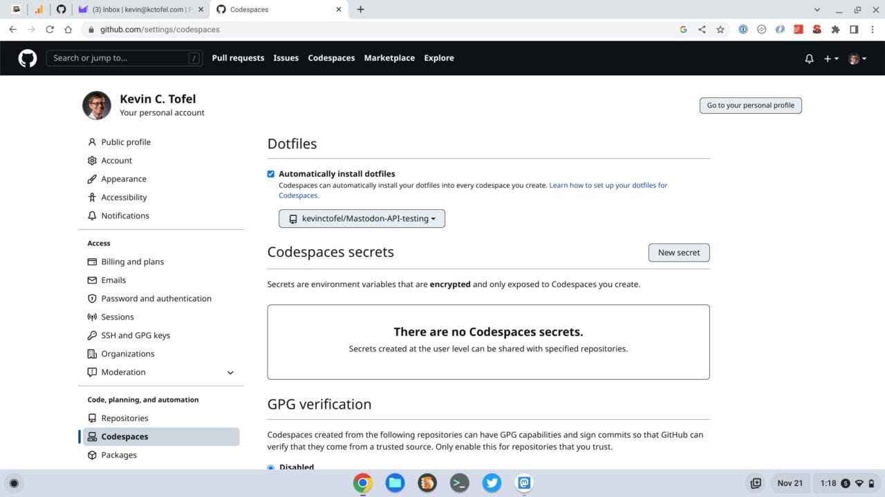Click Go to your personal profile
This screenshot has height=497, width=885.
(x=750, y=106)
